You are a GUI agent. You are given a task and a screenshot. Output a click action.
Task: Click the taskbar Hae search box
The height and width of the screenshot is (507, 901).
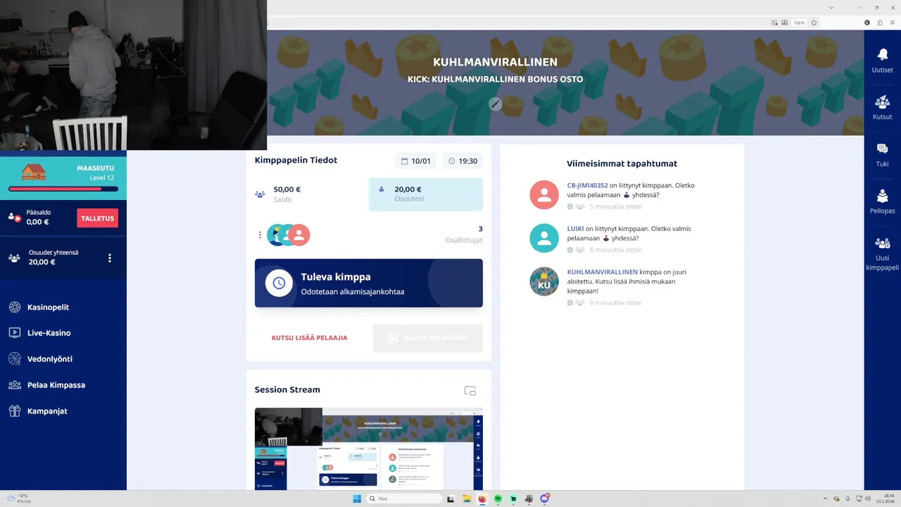point(404,499)
